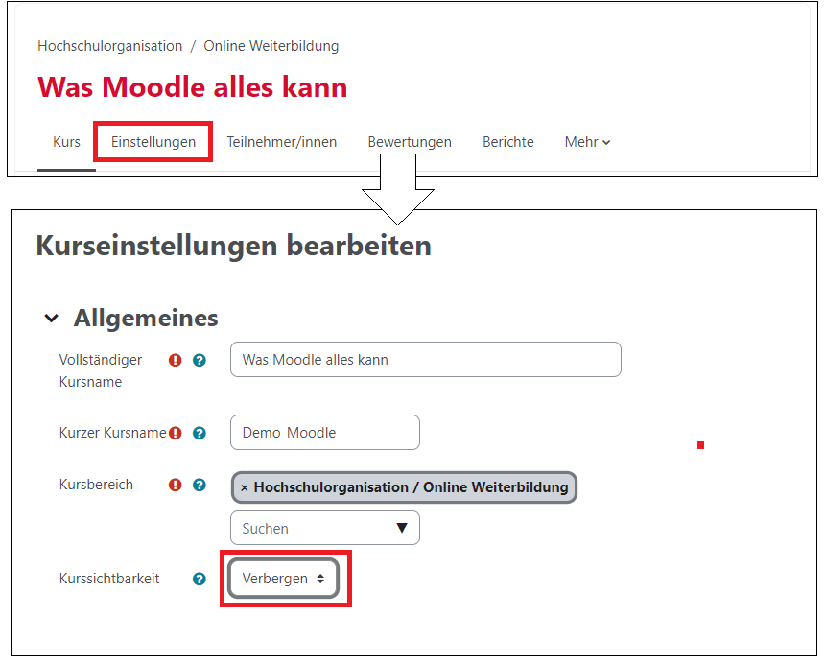Screen dimensions: 824x664
Task: Click red required icon beside Kursbereich
Action: 175,486
